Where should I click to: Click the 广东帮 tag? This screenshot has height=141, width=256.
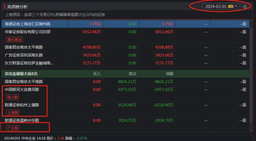tap(12, 128)
